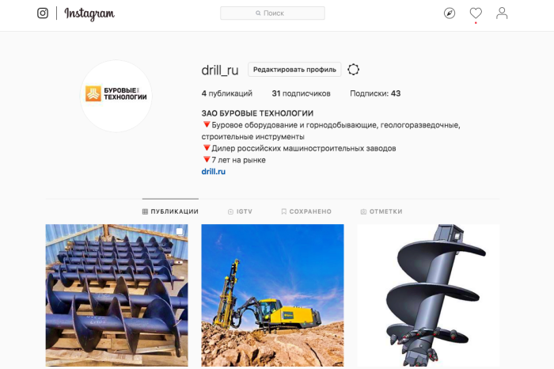Click the Редактировать профиль button
The width and height of the screenshot is (554, 369).
[x=294, y=70]
